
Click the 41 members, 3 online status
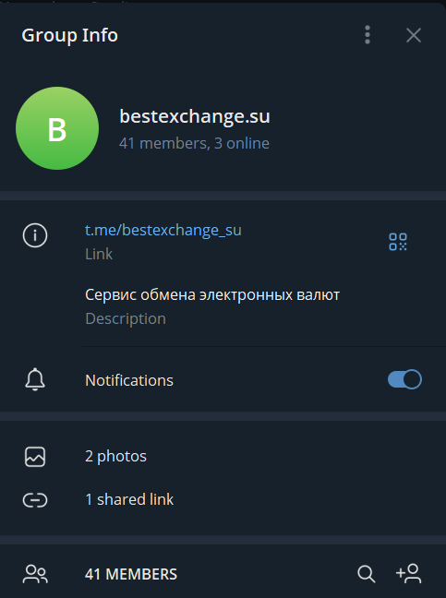(194, 144)
